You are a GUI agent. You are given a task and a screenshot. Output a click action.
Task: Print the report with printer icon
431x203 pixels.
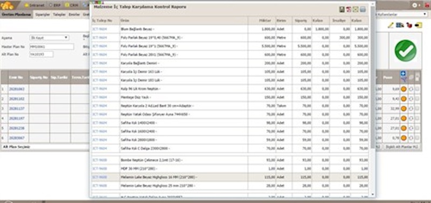point(363,9)
